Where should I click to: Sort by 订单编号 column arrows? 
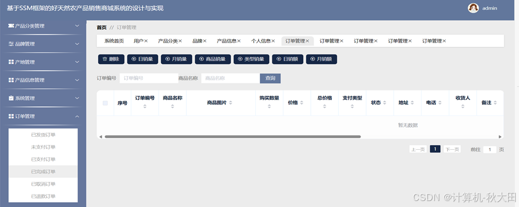(x=145, y=106)
